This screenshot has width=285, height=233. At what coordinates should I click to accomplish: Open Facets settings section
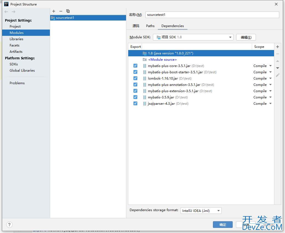[x=14, y=45]
